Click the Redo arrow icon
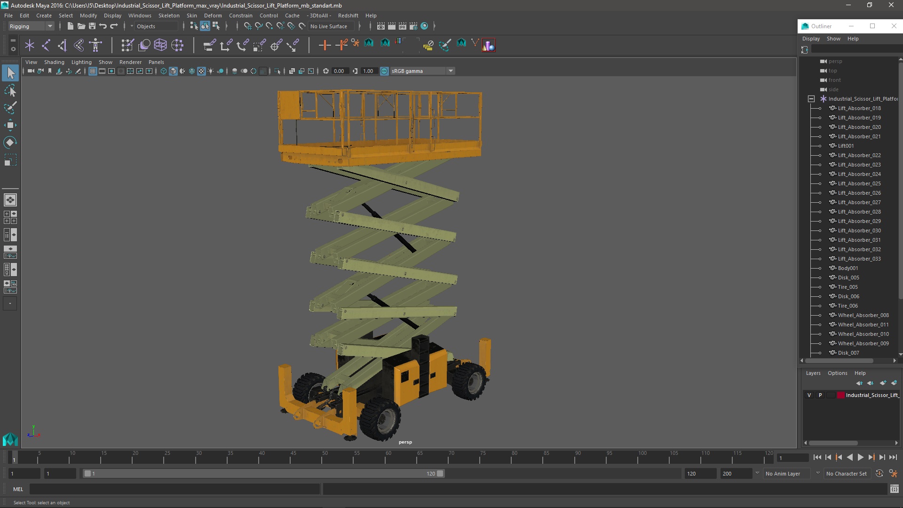903x508 pixels. (114, 26)
